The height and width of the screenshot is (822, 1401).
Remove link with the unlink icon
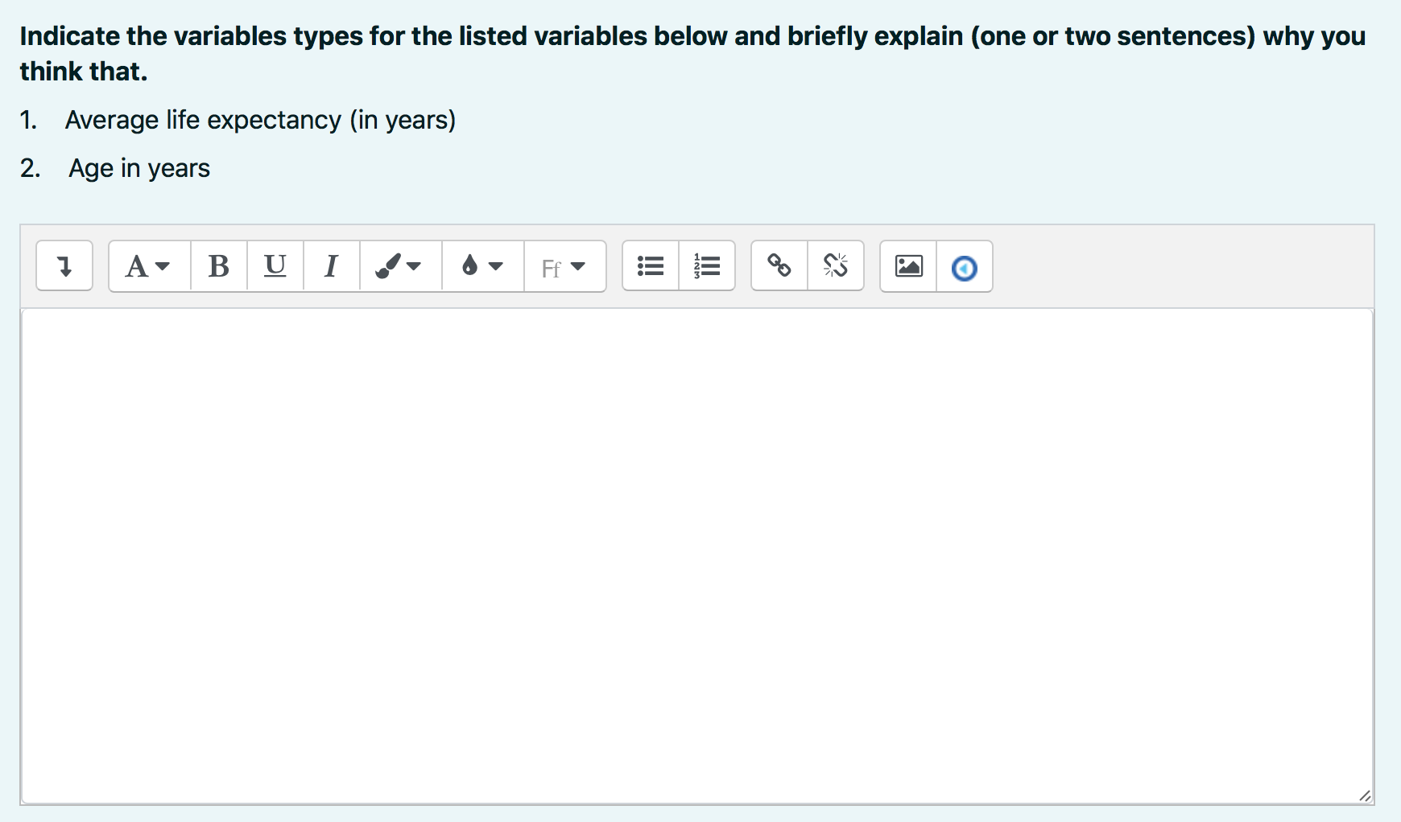[836, 266]
